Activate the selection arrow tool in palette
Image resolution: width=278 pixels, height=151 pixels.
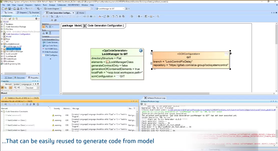(43, 27)
